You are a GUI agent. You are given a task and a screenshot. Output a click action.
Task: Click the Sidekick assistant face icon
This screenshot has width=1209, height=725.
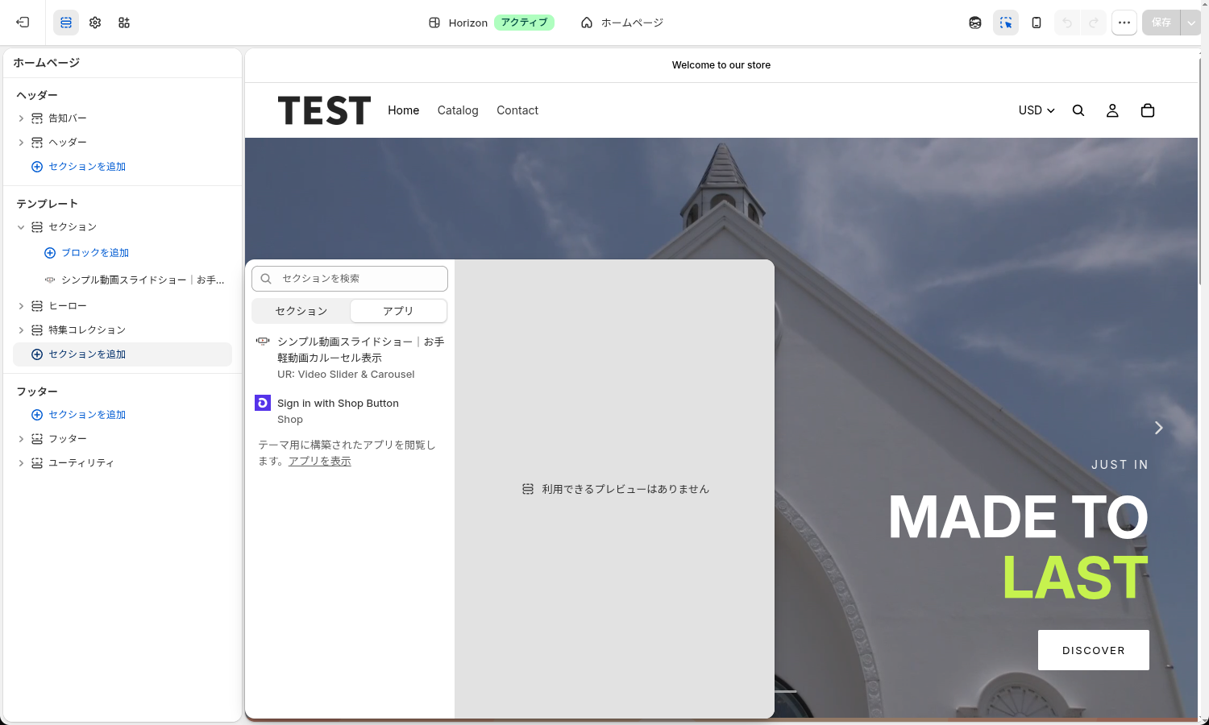[975, 23]
